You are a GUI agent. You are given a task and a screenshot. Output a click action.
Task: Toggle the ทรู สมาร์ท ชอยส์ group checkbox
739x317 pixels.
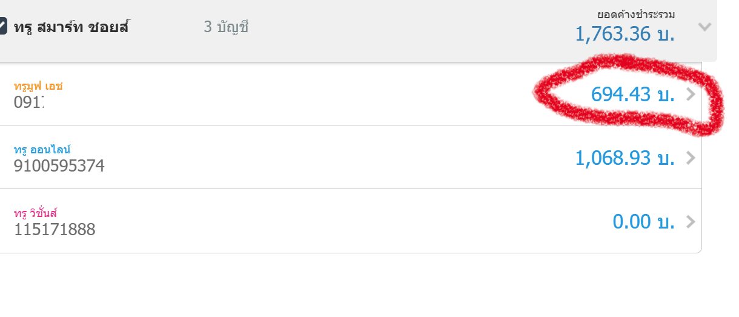click(x=2, y=27)
